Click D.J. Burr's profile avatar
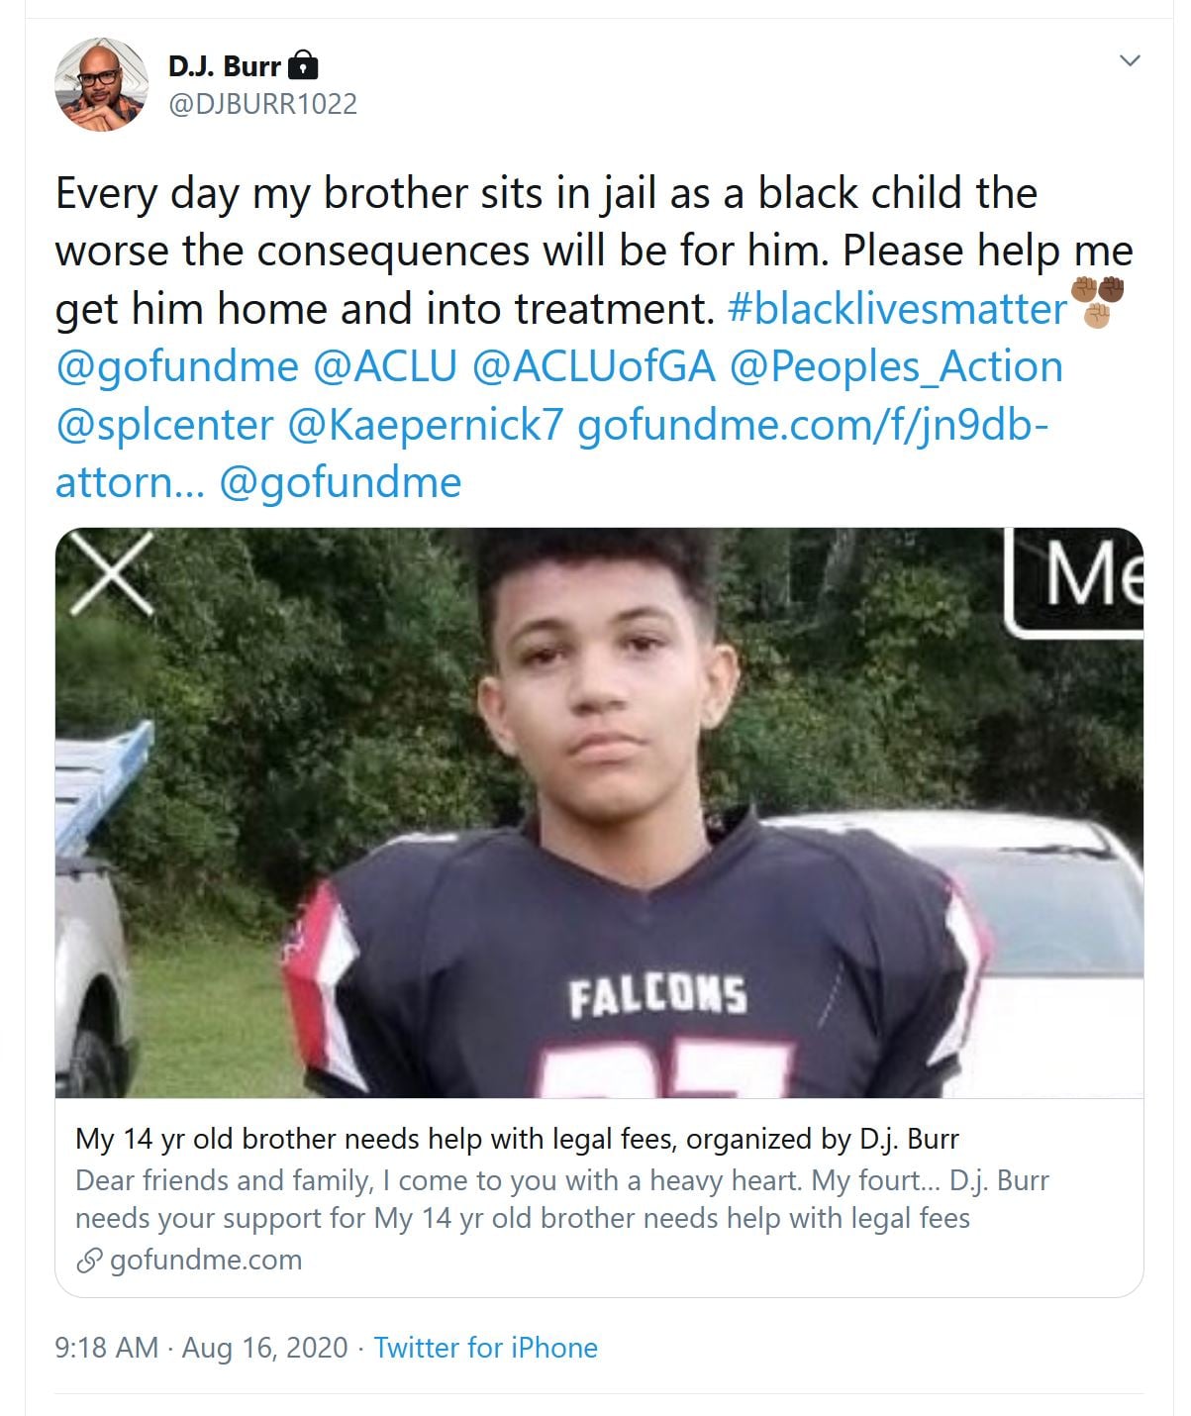 tap(101, 85)
